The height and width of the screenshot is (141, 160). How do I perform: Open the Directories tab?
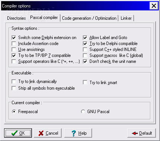pos(16,18)
